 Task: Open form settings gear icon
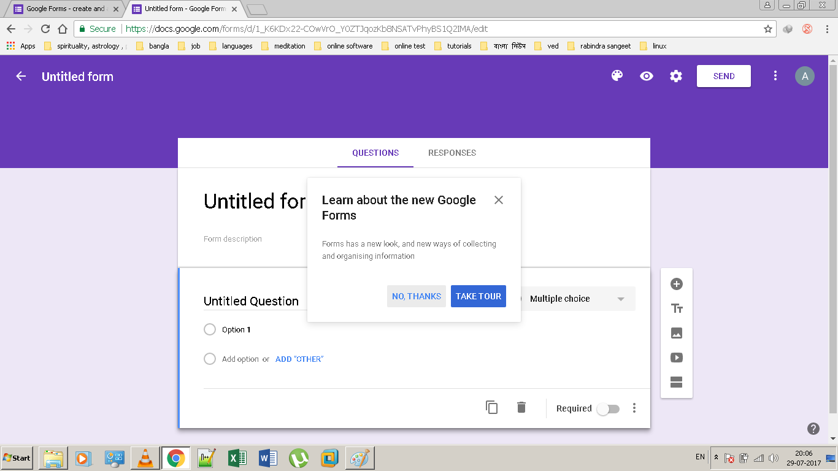[x=676, y=76]
